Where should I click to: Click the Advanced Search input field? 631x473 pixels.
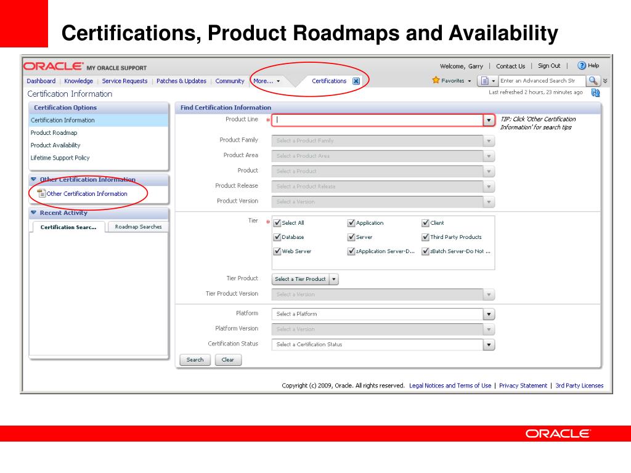pyautogui.click(x=542, y=81)
